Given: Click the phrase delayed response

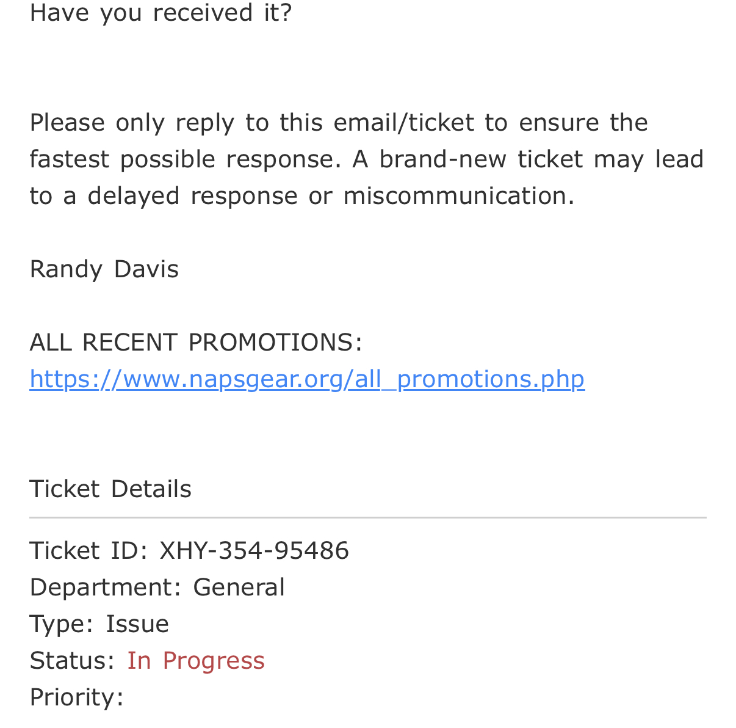Looking at the screenshot, I should point(193,196).
